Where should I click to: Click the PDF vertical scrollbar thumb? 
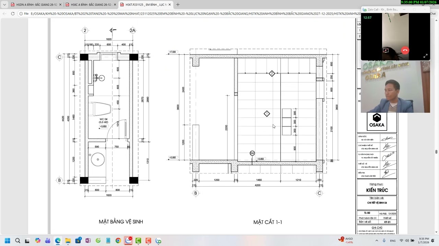436,152
